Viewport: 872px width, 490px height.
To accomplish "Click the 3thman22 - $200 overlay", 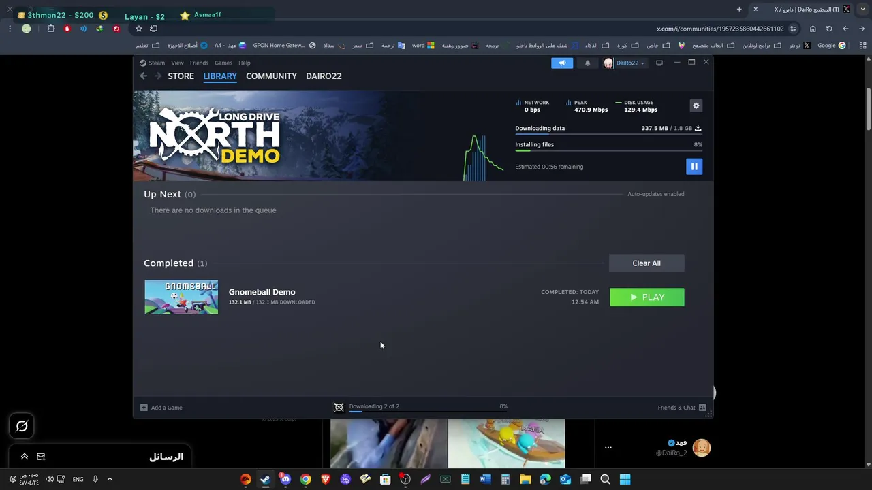I will point(61,15).
